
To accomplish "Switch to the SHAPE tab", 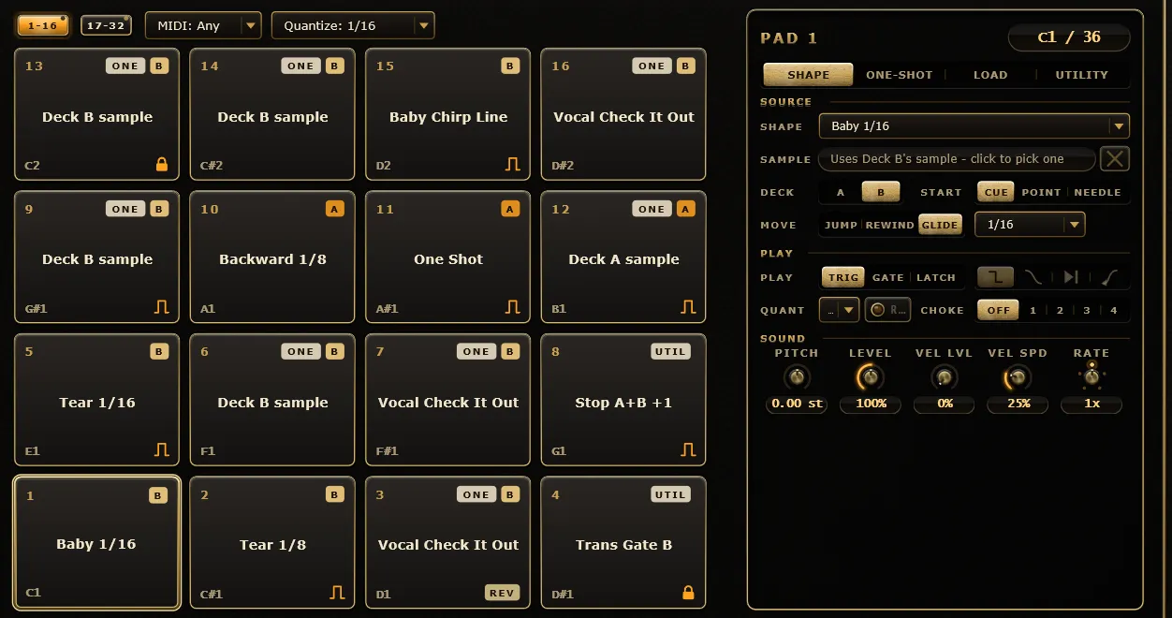I will point(808,75).
